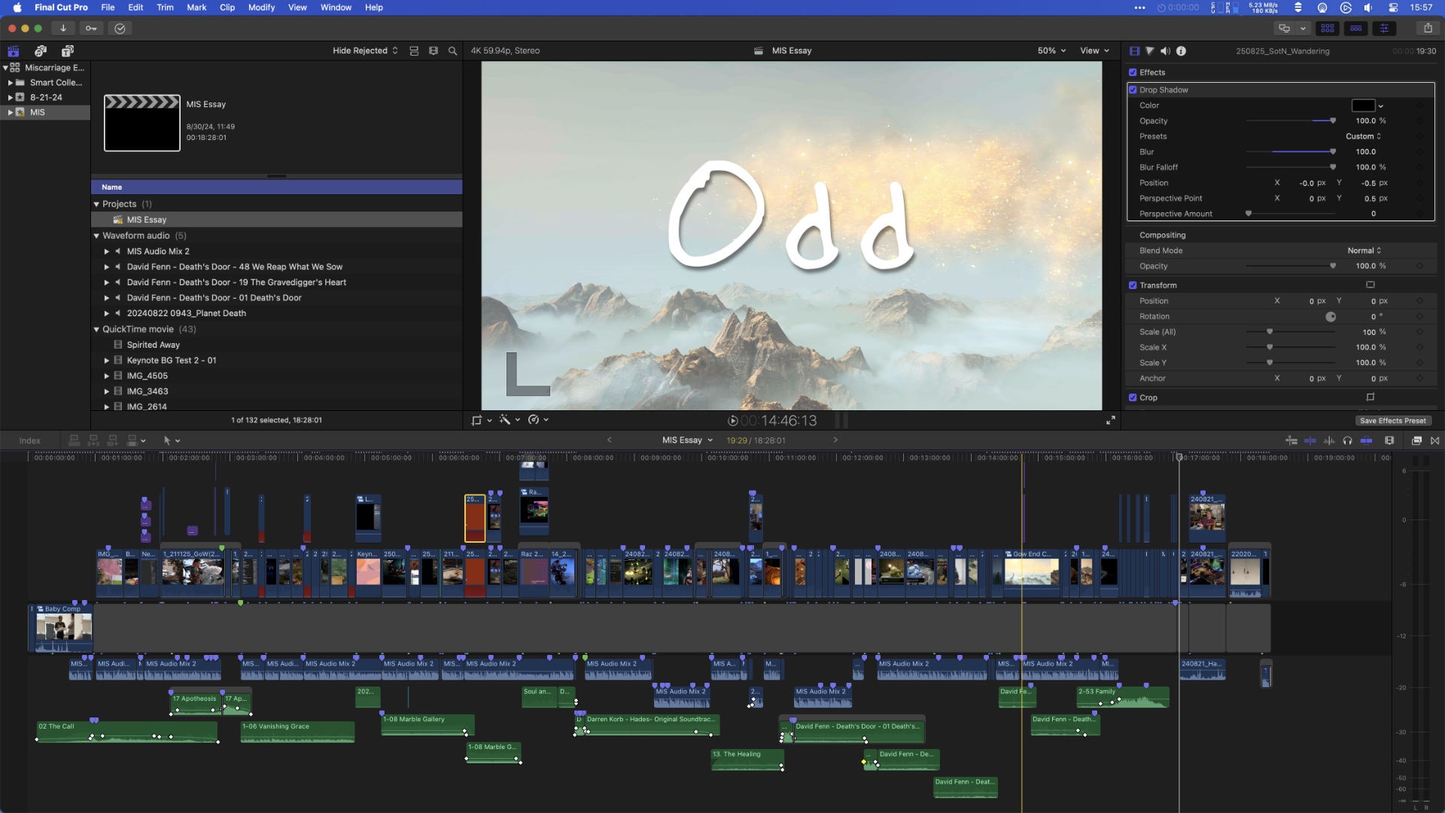Open the timeline Index panel
The width and height of the screenshot is (1445, 813).
29,440
